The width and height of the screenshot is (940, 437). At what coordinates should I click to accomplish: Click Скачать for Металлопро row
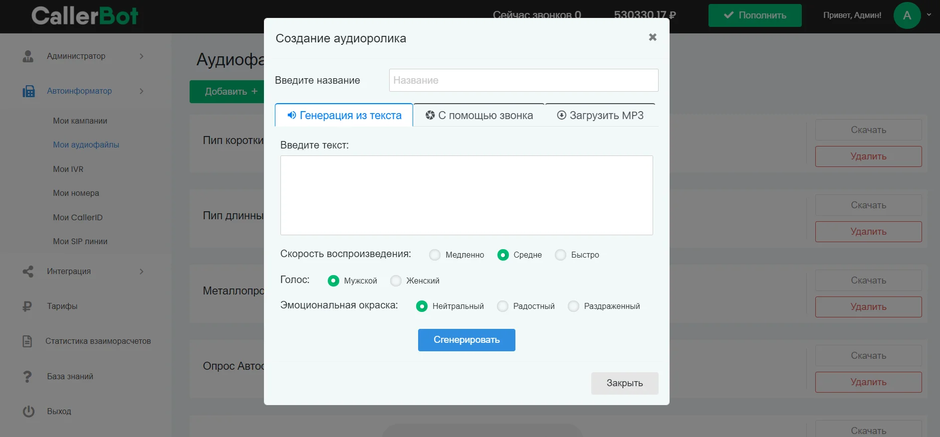coord(868,281)
